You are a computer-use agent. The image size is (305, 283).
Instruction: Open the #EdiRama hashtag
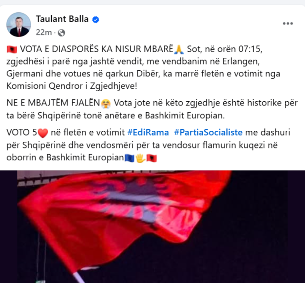[148, 133]
